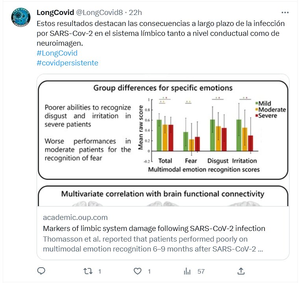The width and height of the screenshot is (299, 283).
Task: Like the tweet with the heart icon
Action: point(137,271)
